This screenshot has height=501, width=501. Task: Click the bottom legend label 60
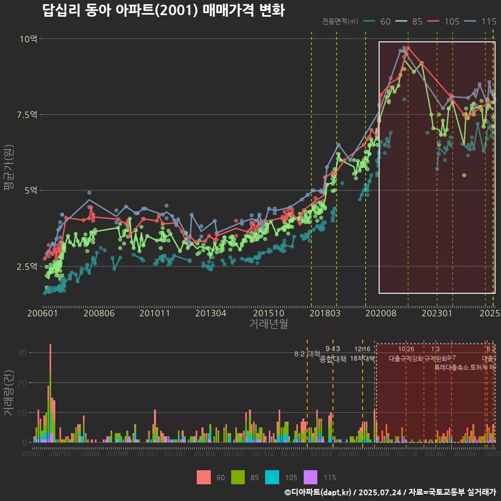(220, 478)
